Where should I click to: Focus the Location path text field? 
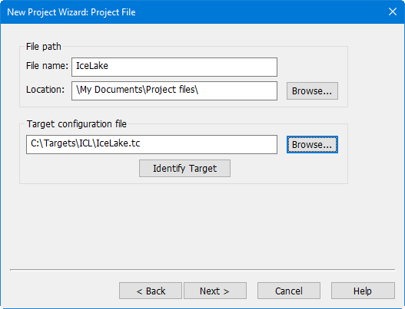click(x=174, y=90)
